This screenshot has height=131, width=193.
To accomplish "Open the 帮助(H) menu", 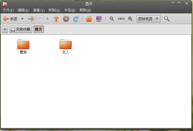I will (x=85, y=10).
